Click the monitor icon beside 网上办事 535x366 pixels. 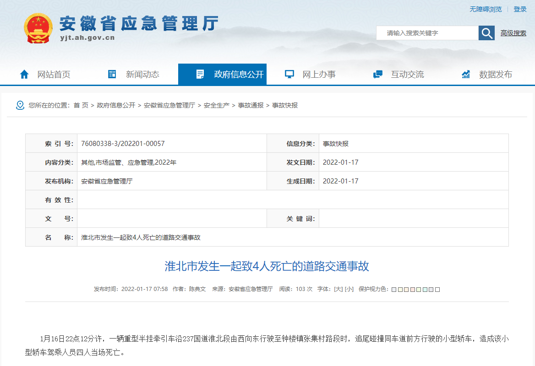point(289,74)
